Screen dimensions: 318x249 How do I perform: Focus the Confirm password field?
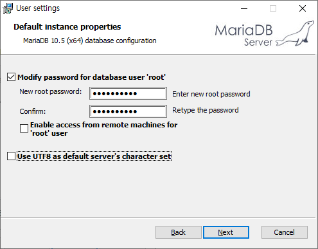click(128, 111)
